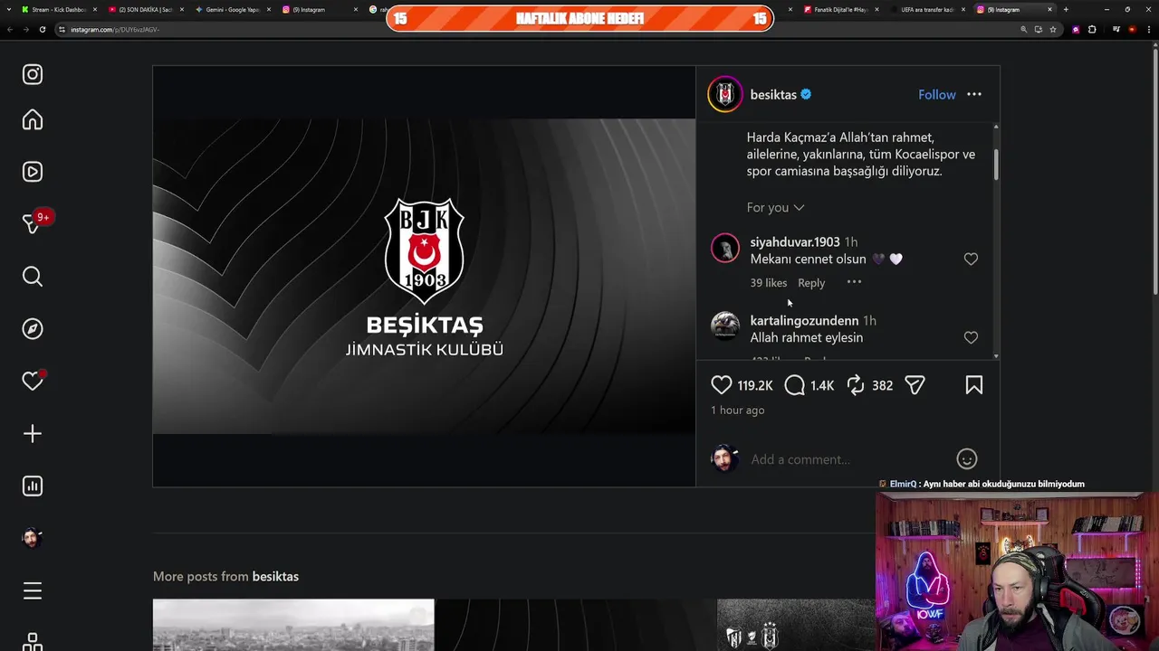The width and height of the screenshot is (1159, 651).
Task: Open third More posts thumbnail with crests
Action: [x=797, y=625]
